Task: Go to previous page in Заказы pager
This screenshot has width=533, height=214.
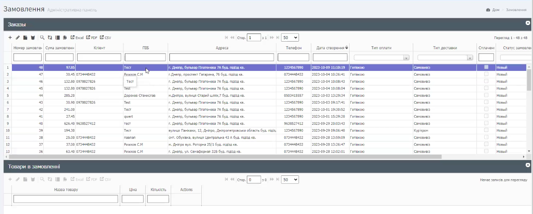Action: click(233, 37)
